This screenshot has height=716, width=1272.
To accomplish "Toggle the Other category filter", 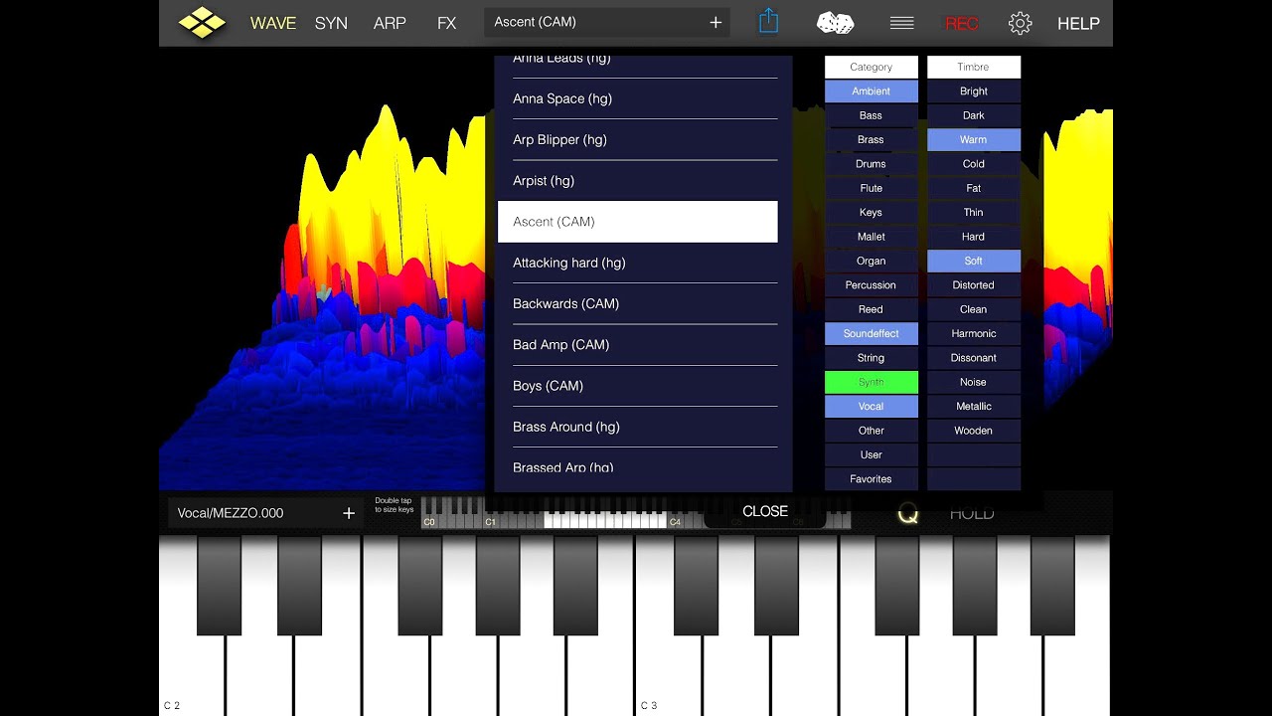I will pos(872,431).
